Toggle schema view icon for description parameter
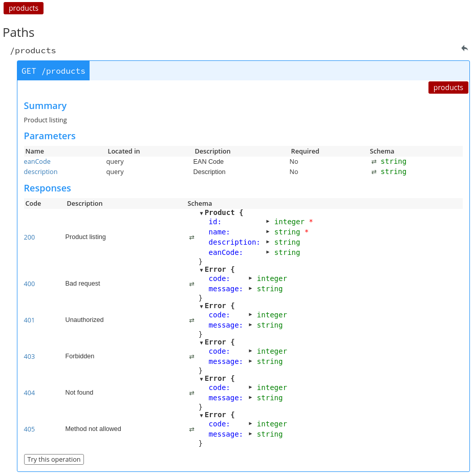The image size is (473, 475). coord(374,172)
